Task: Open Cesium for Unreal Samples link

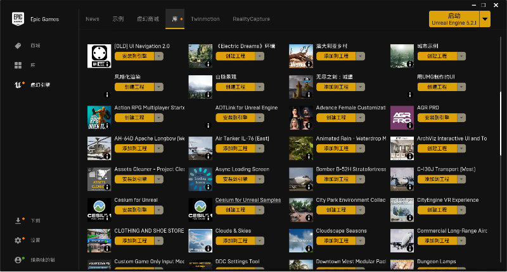Action: [248, 200]
